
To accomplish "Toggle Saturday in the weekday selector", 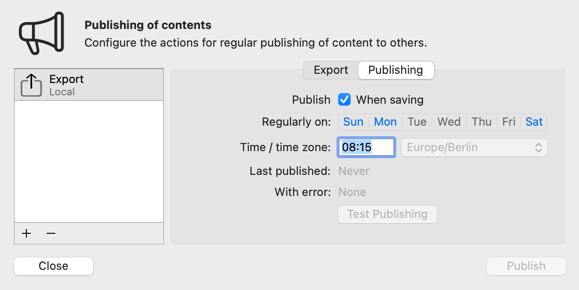I will [534, 122].
